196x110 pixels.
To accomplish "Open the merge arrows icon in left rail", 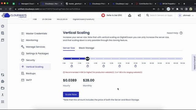I will pyautogui.click(x=3, y=95).
